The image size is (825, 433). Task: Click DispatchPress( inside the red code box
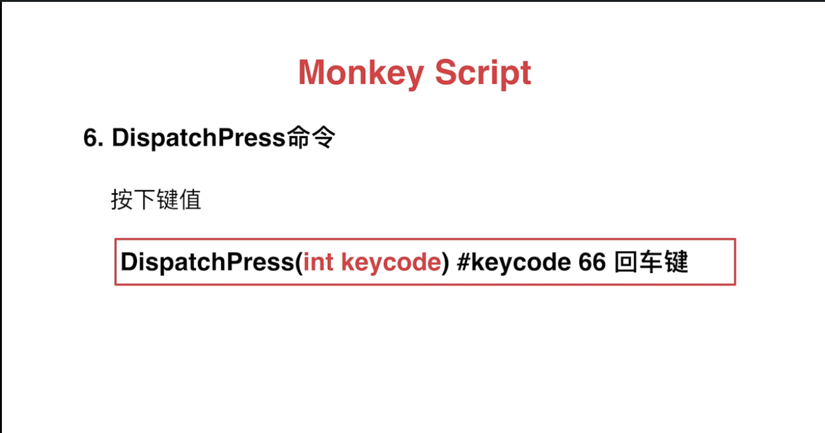[x=212, y=262]
